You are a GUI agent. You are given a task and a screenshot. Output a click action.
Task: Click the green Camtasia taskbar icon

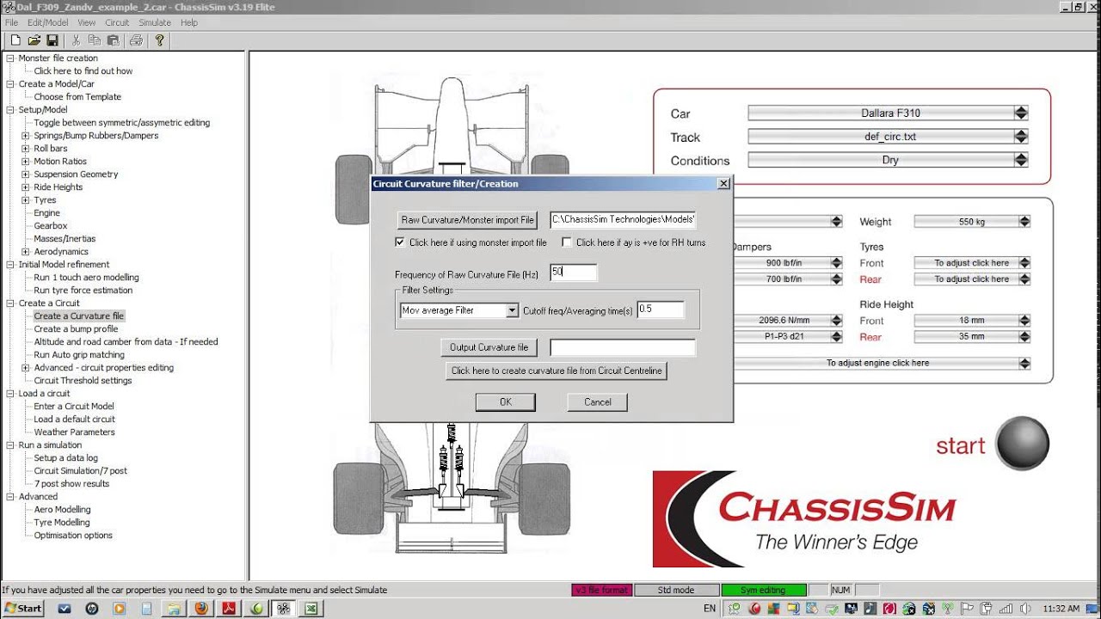[256, 609]
